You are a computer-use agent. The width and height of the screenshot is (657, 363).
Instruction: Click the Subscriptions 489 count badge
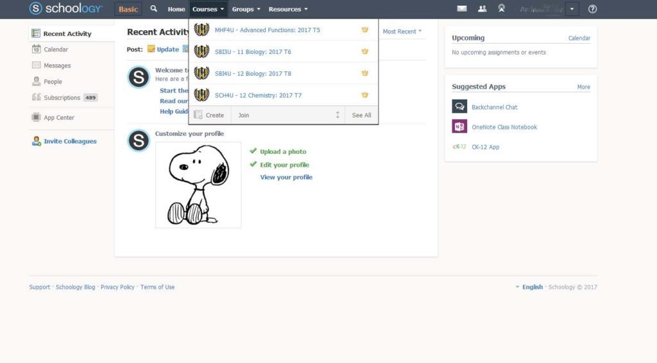pos(90,97)
